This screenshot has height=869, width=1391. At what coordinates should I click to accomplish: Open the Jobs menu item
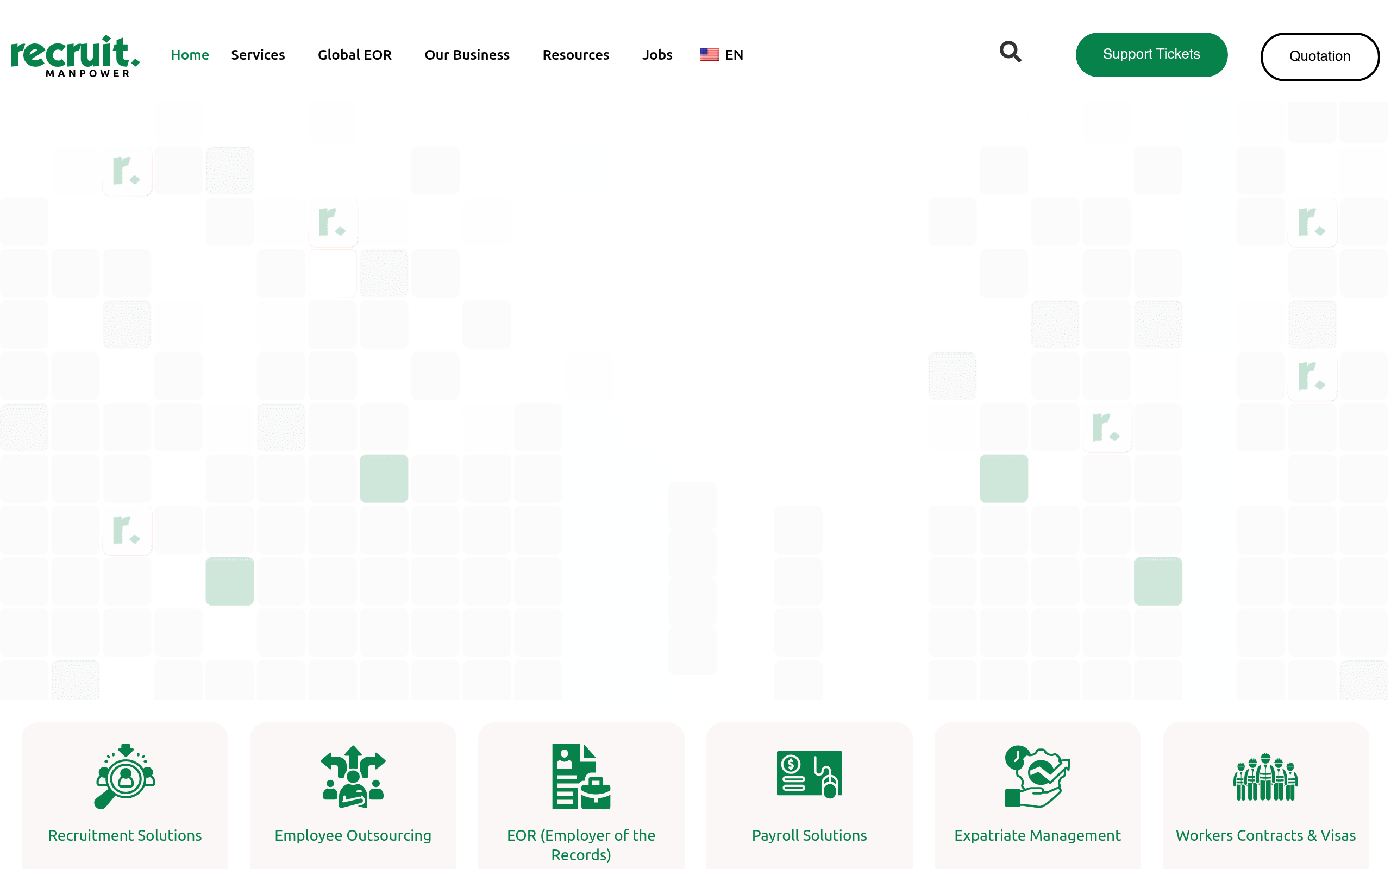click(x=657, y=55)
